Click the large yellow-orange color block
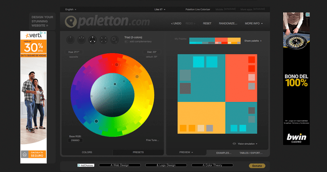This screenshot has height=172, width=327. [x=201, y=118]
